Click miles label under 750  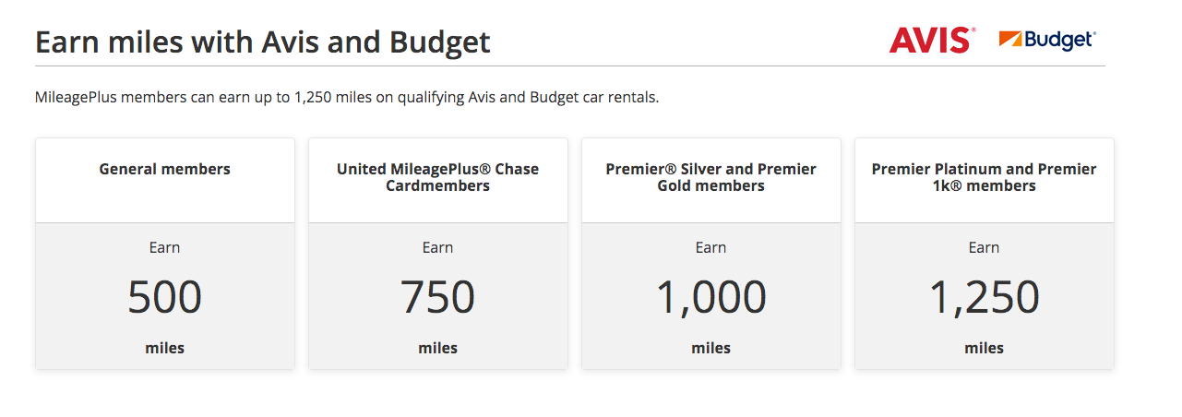437,348
